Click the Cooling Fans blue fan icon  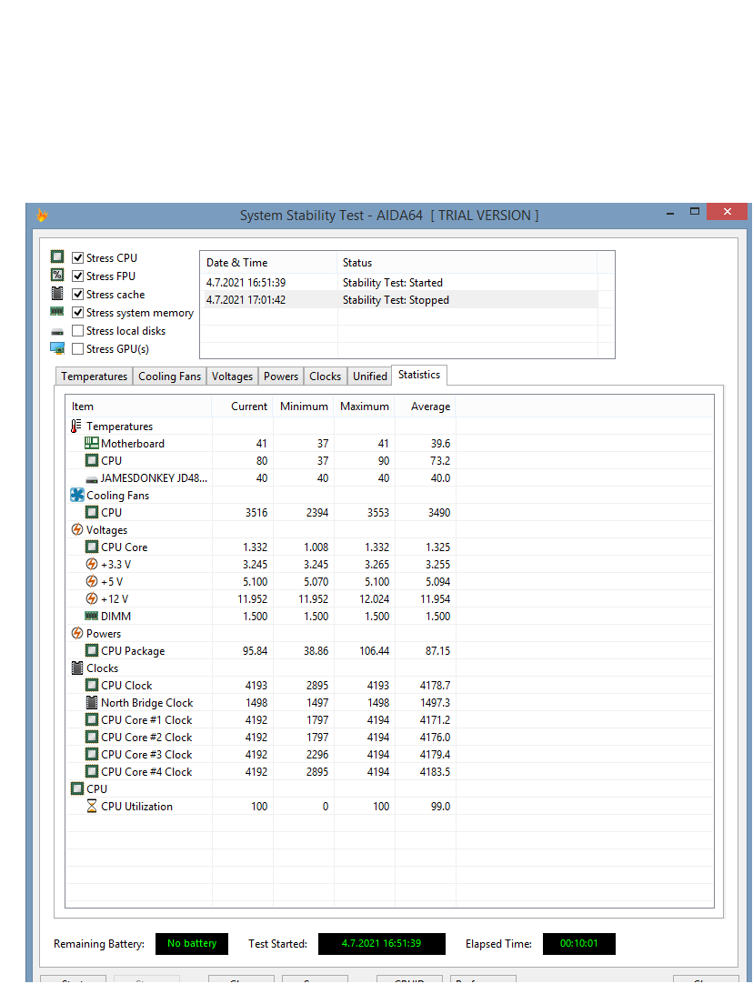click(x=77, y=495)
